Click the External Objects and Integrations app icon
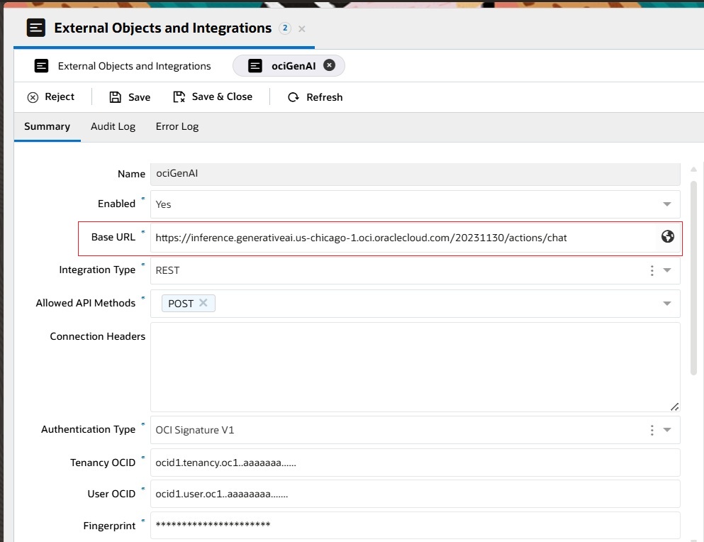This screenshot has width=704, height=542. pyautogui.click(x=35, y=27)
